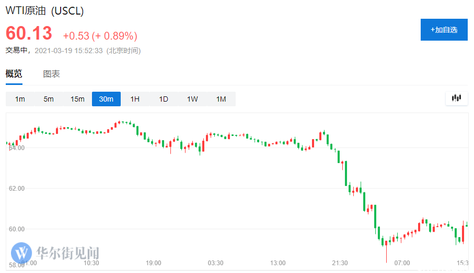The width and height of the screenshot is (474, 273).
Task: Switch chart to 1D interval
Action: point(164,99)
